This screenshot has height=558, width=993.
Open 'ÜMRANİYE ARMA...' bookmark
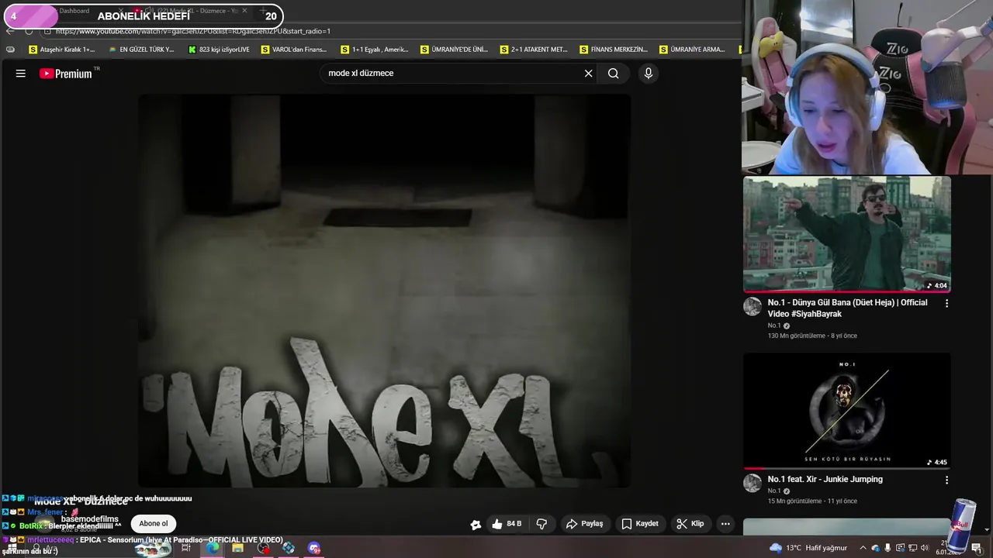pyautogui.click(x=692, y=50)
